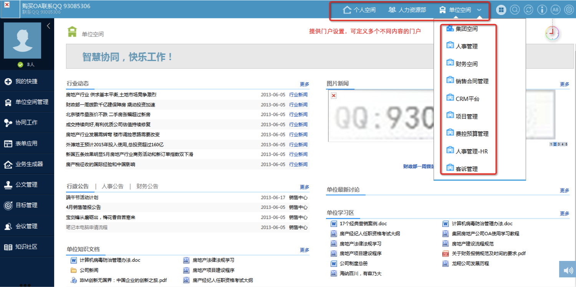The height and width of the screenshot is (287, 576).
Task: Open 17个经典营销案例.doc file
Action: 363,224
